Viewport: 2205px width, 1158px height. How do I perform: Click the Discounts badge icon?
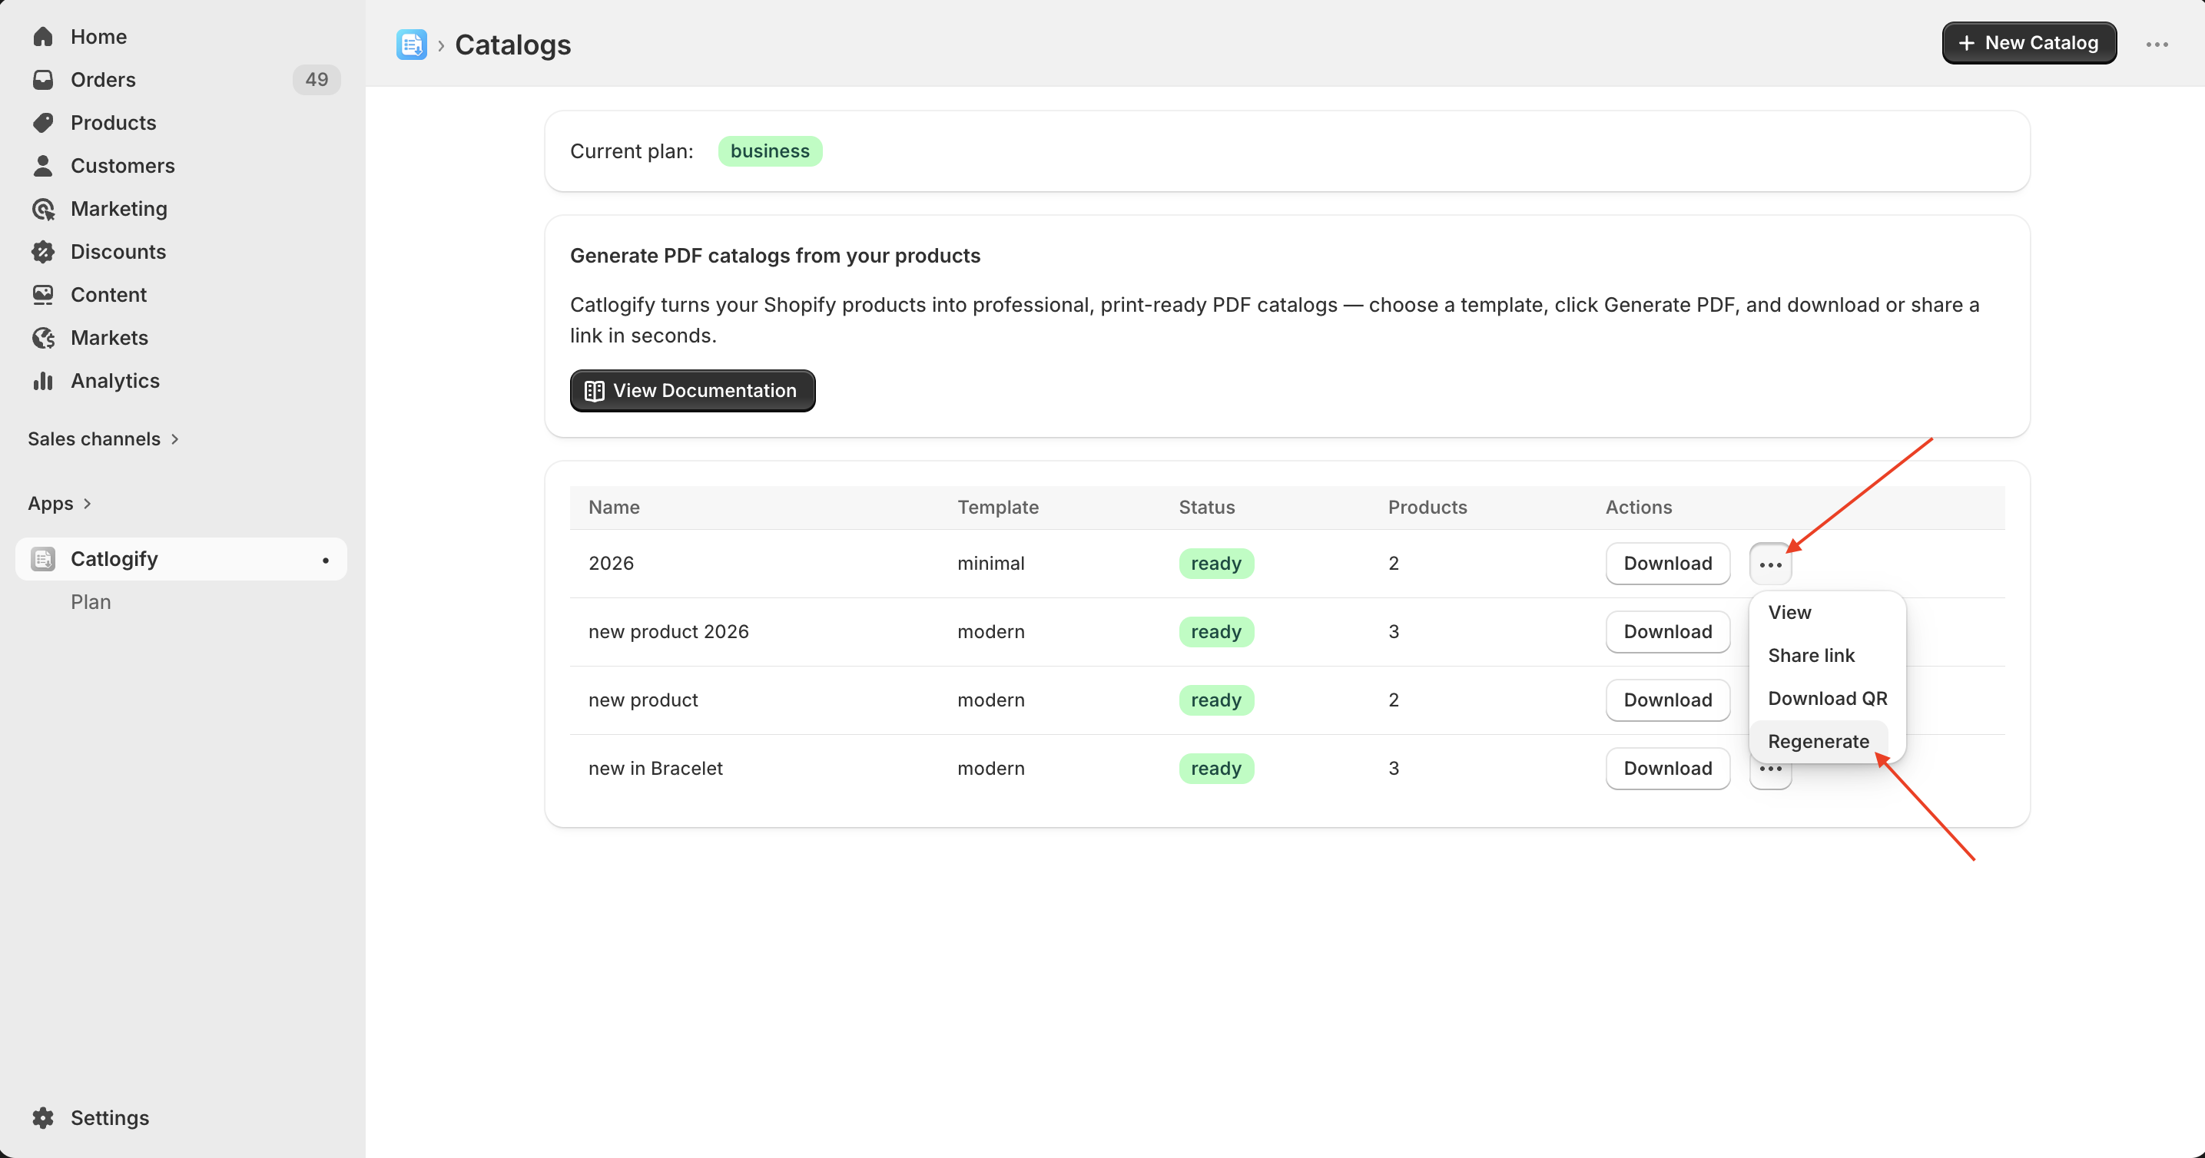pos(43,251)
